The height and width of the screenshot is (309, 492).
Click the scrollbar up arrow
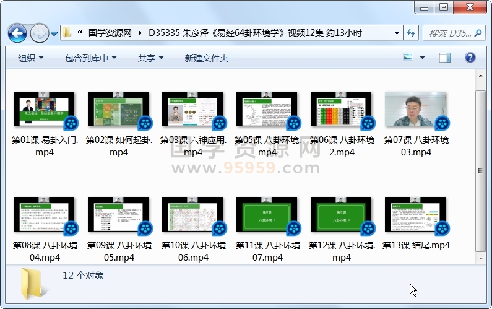coord(481,76)
